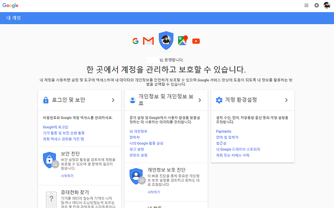Open 계정 또는 서비스 삭제 link
This screenshot has height=208, width=334.
click(x=232, y=155)
